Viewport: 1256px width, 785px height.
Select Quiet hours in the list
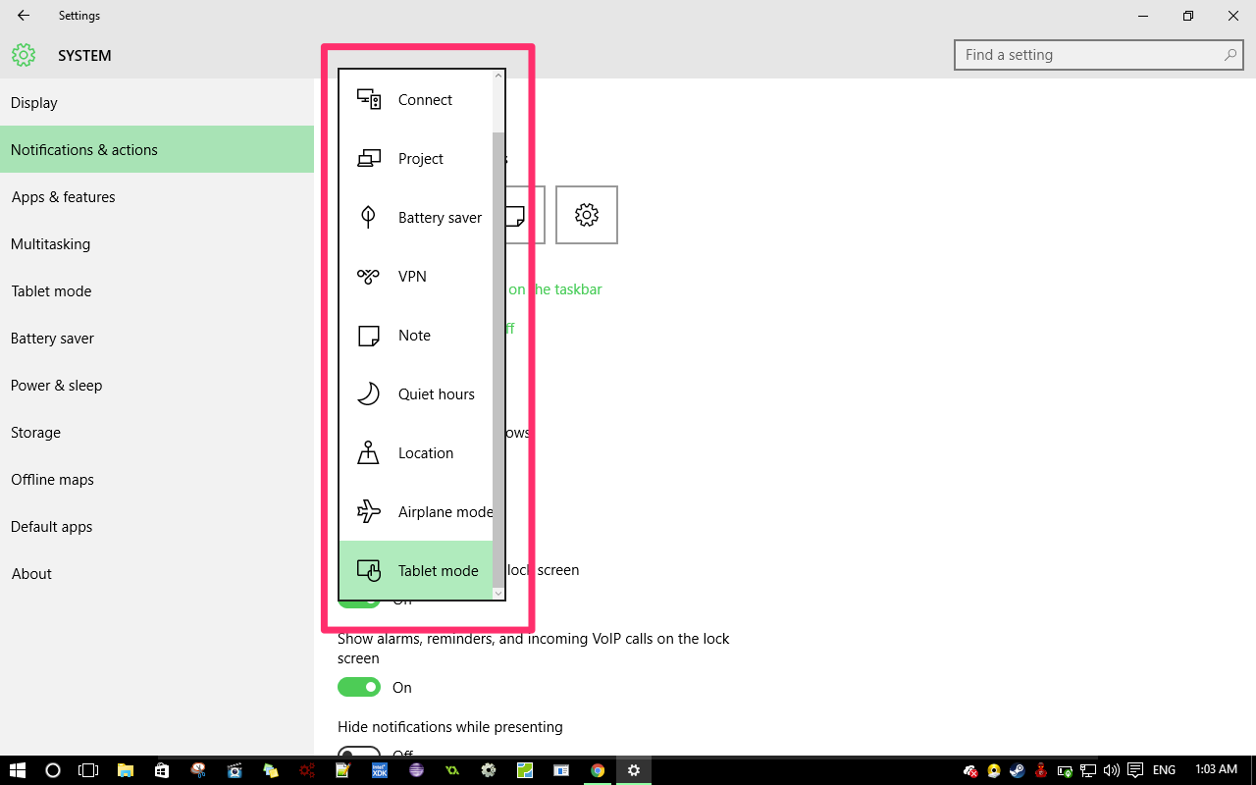pos(436,393)
